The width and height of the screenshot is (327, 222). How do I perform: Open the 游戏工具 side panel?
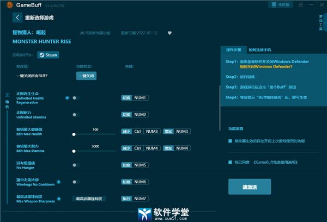pyautogui.click(x=320, y=22)
